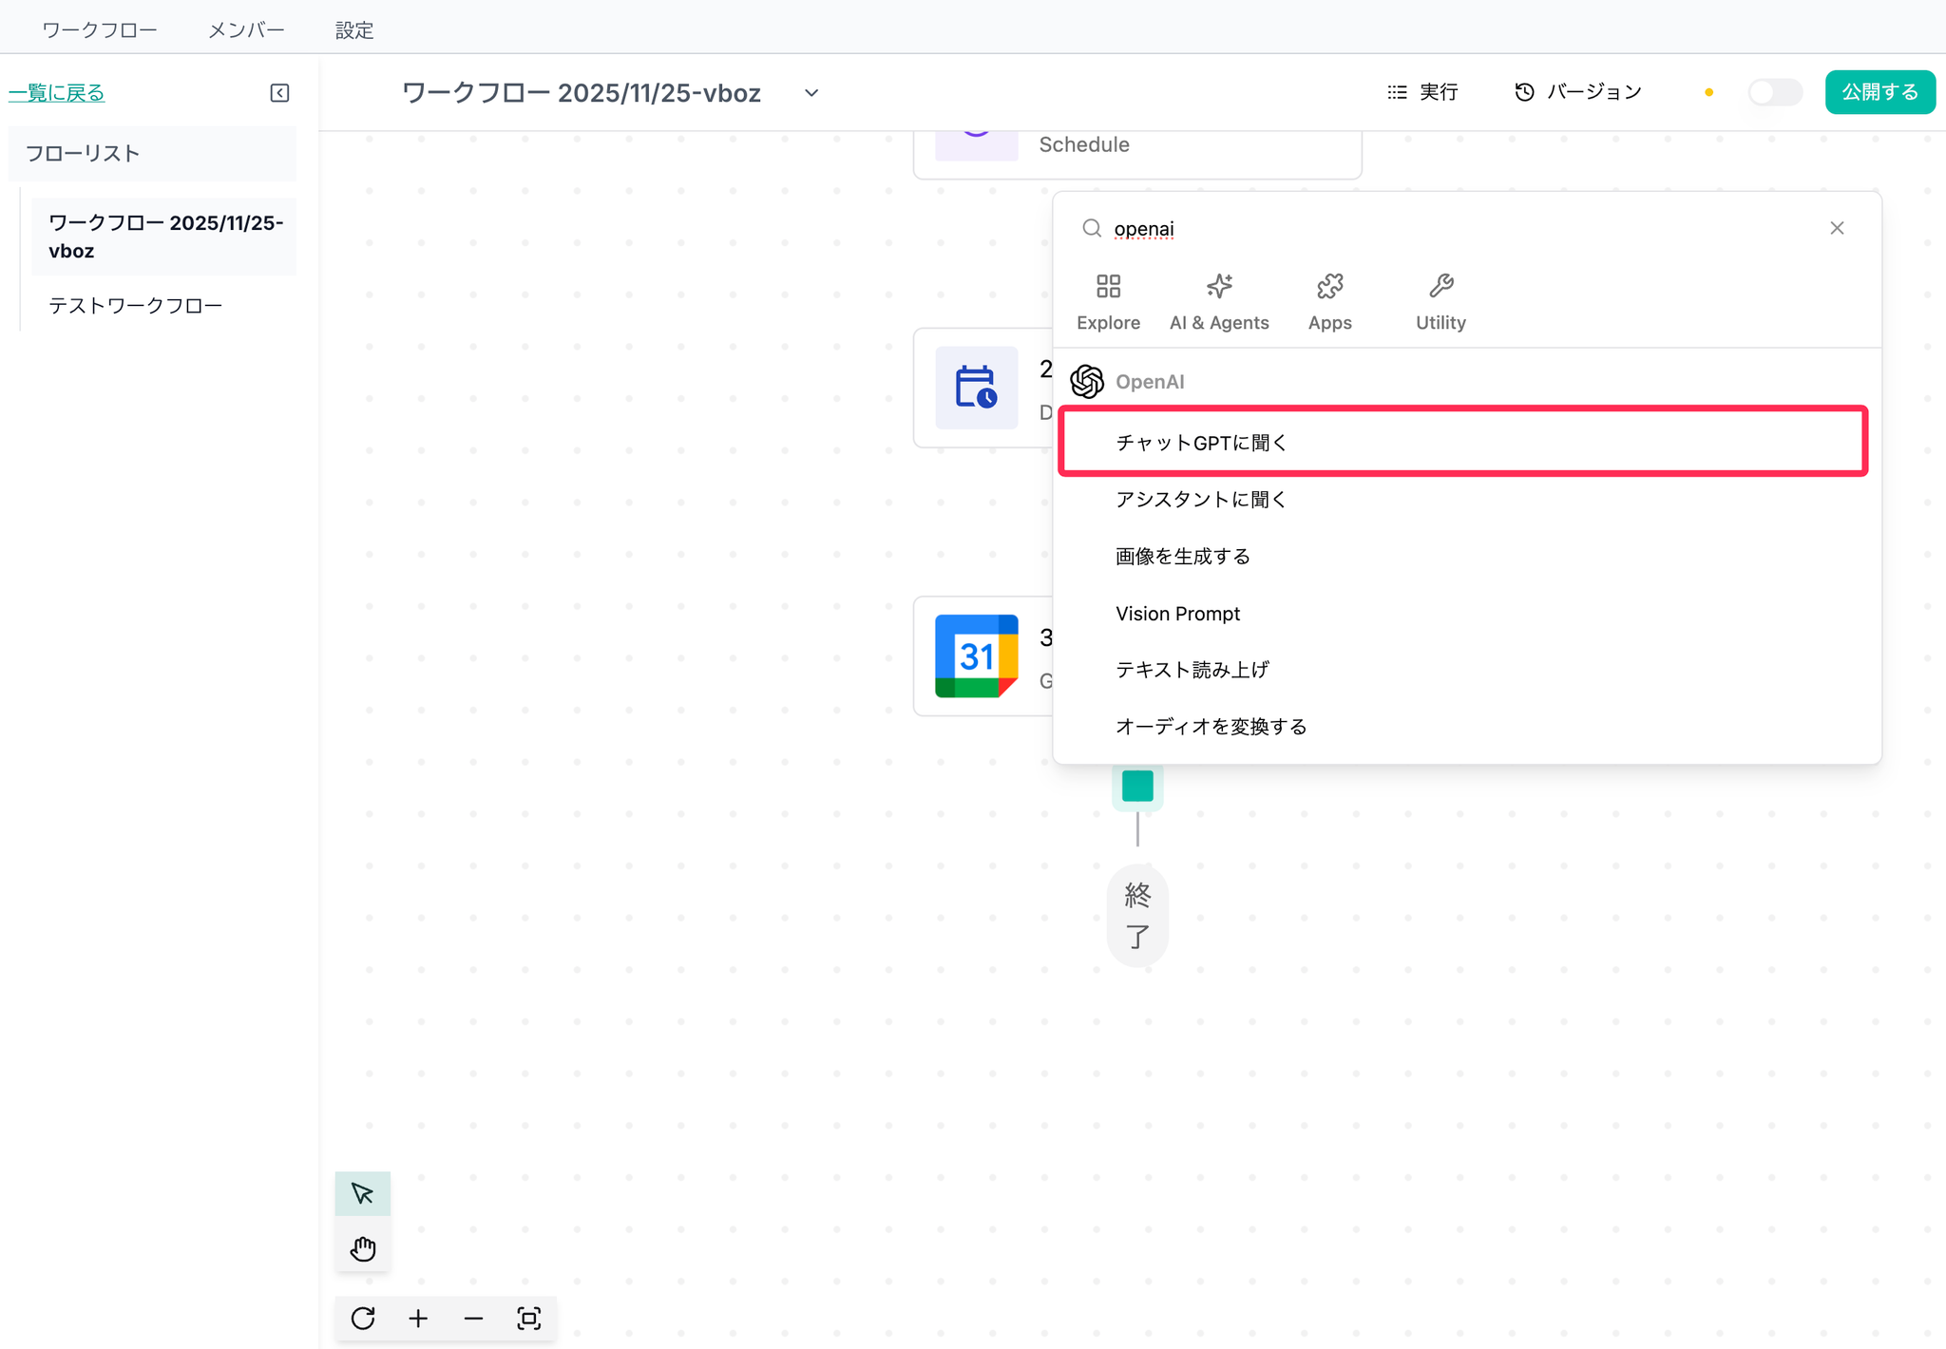The image size is (1946, 1349).
Task: Select the hand pan tool
Action: pos(362,1248)
